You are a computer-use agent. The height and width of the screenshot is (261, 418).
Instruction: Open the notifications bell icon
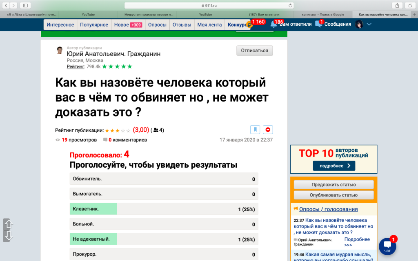273,24
